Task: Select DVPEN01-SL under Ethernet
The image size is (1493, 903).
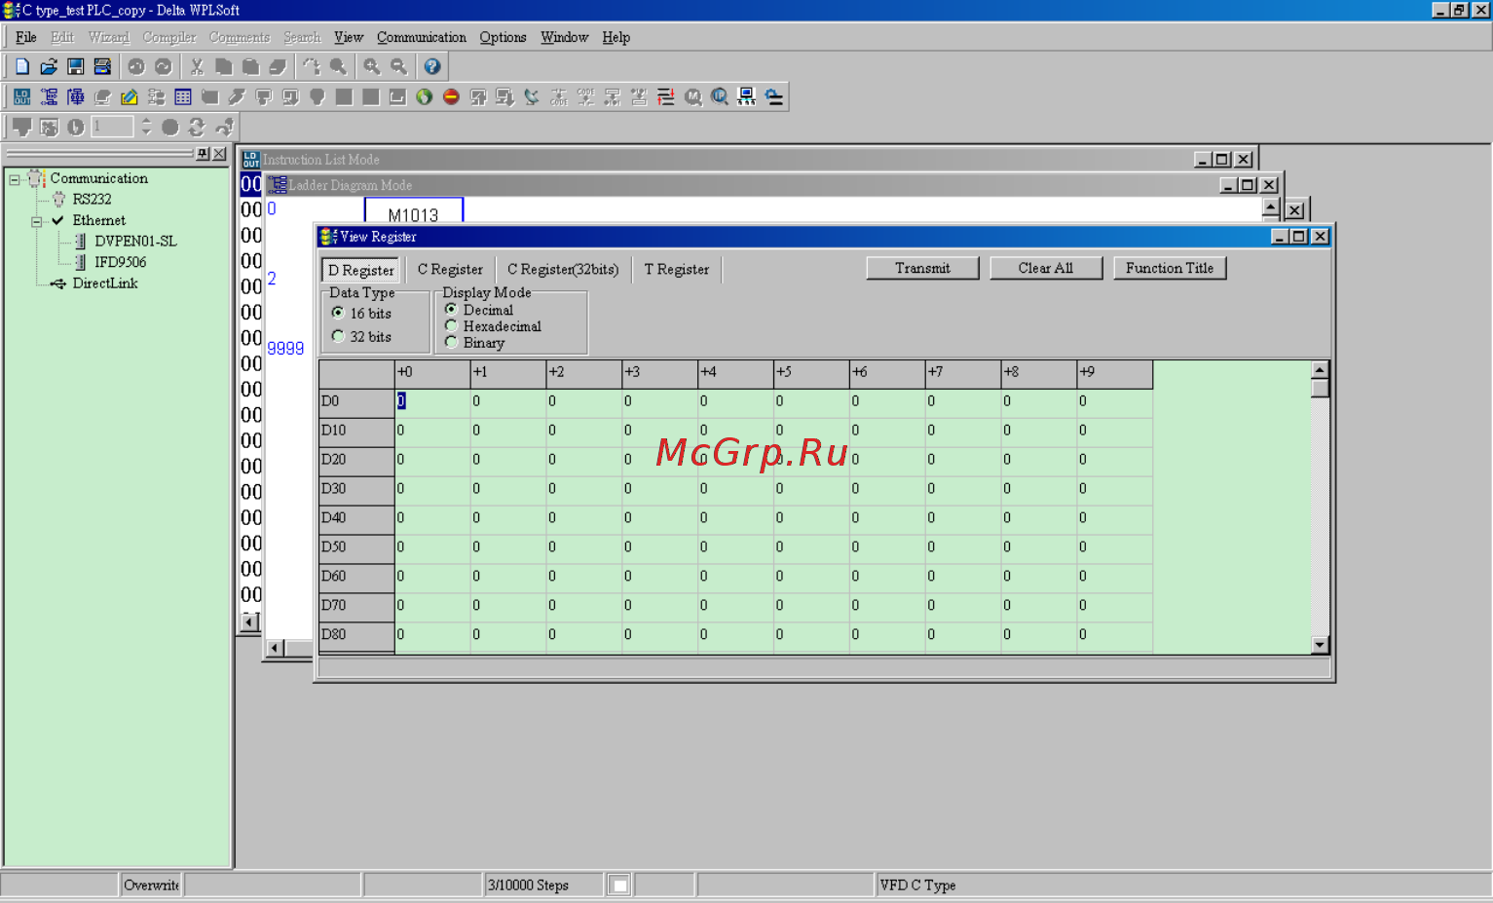Action: [x=135, y=242]
